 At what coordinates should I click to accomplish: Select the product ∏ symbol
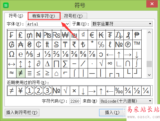56,64
